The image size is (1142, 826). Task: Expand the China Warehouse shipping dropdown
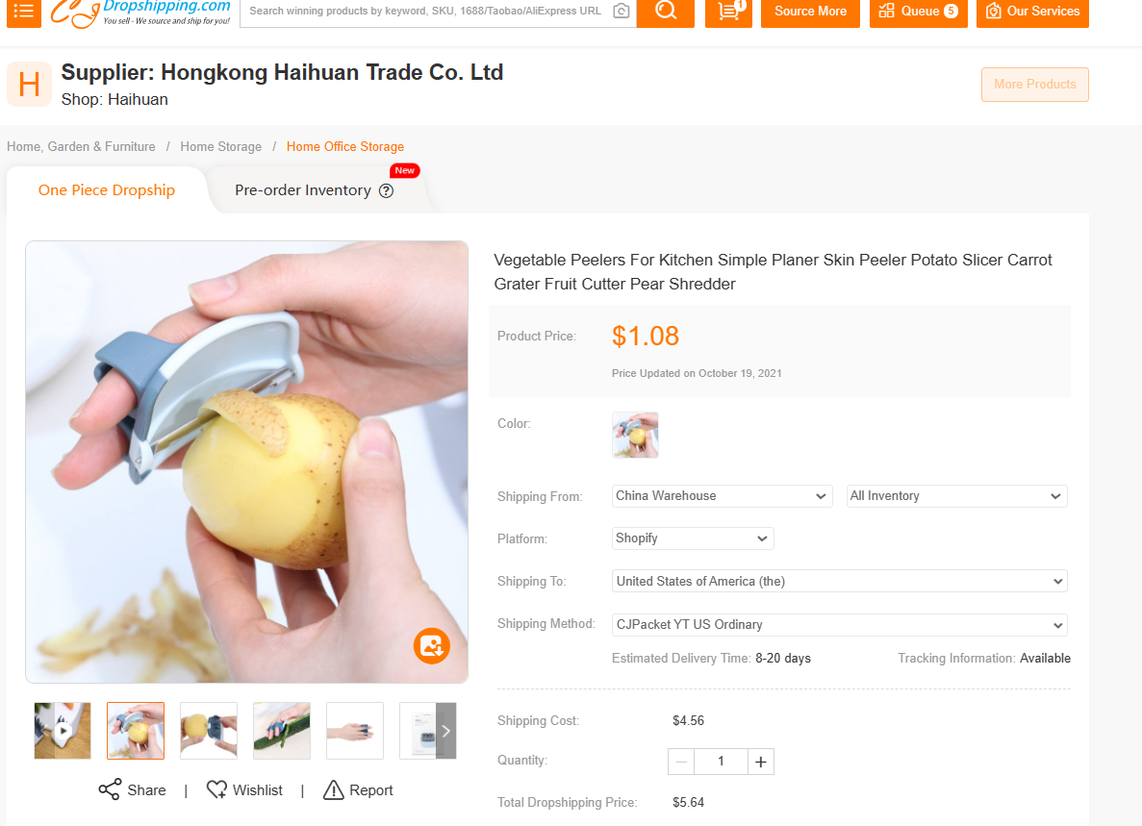pyautogui.click(x=722, y=495)
